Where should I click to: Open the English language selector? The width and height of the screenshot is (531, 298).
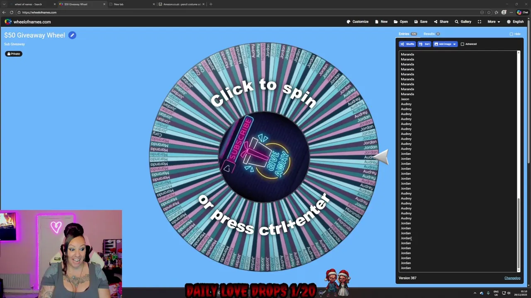pos(515,22)
